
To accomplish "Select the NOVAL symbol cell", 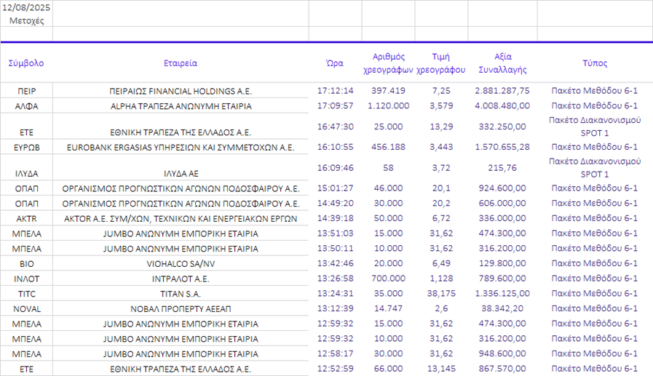I will coord(27,308).
